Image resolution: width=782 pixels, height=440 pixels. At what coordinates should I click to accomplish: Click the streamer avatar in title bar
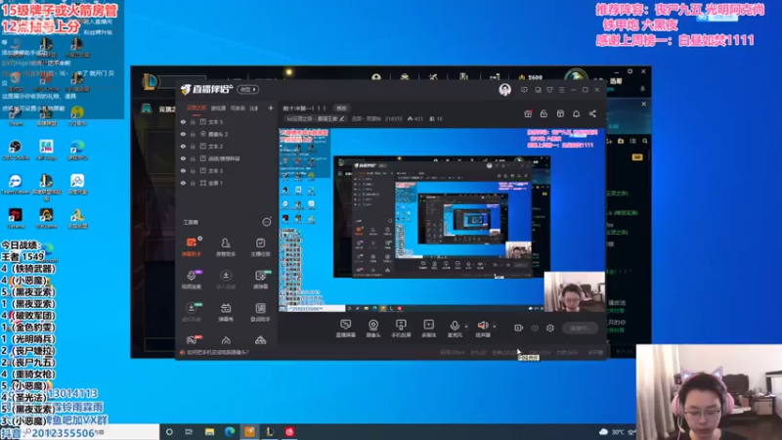[x=504, y=90]
